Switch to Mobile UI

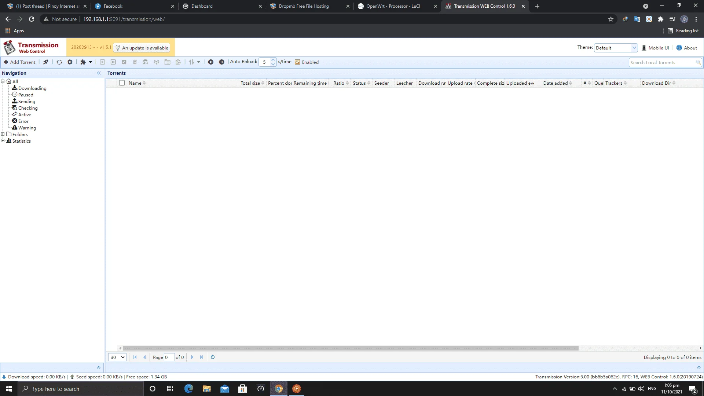pyautogui.click(x=655, y=48)
